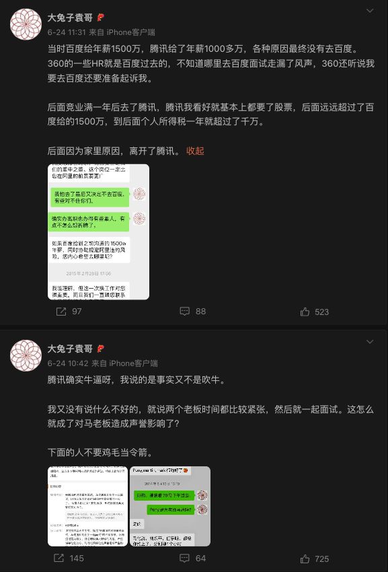The width and height of the screenshot is (388, 572).
Task: View the second post's right chat screenshot
Action: coord(170,506)
